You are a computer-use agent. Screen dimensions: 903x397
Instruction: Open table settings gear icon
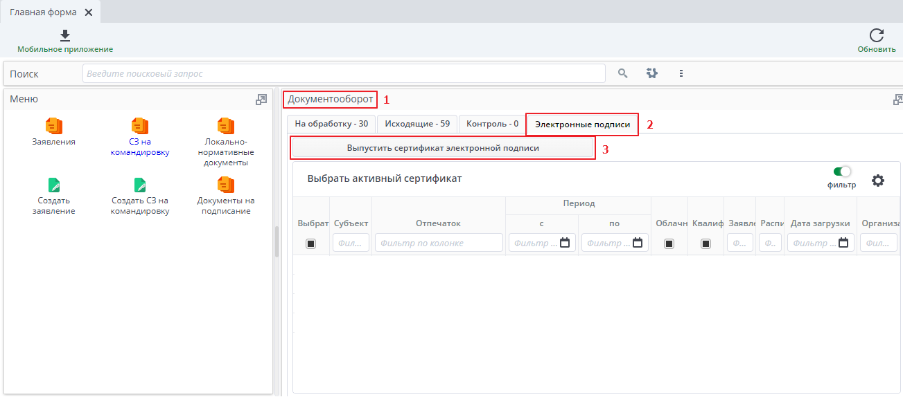(877, 181)
